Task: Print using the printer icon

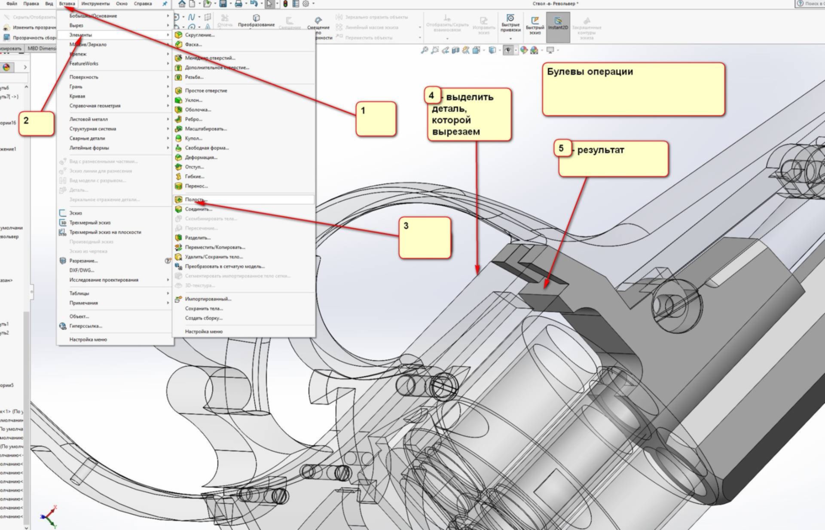Action: coord(238,4)
